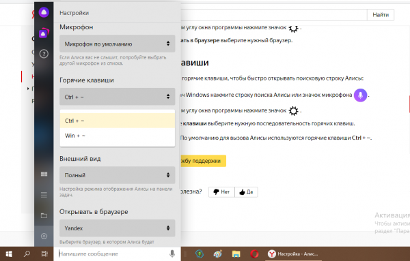The image size is (410, 261).
Task: Open the settings gear in Alice sidebar
Action: point(44,236)
